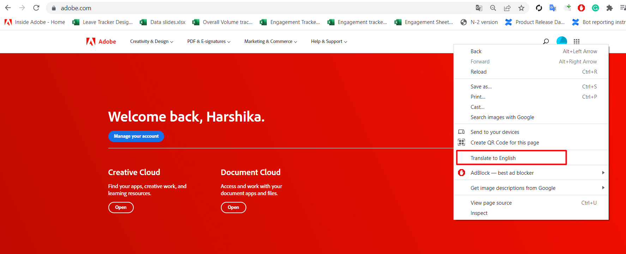Click the black circular sync extension icon
Screen dimensions: 626x254
[539, 8]
